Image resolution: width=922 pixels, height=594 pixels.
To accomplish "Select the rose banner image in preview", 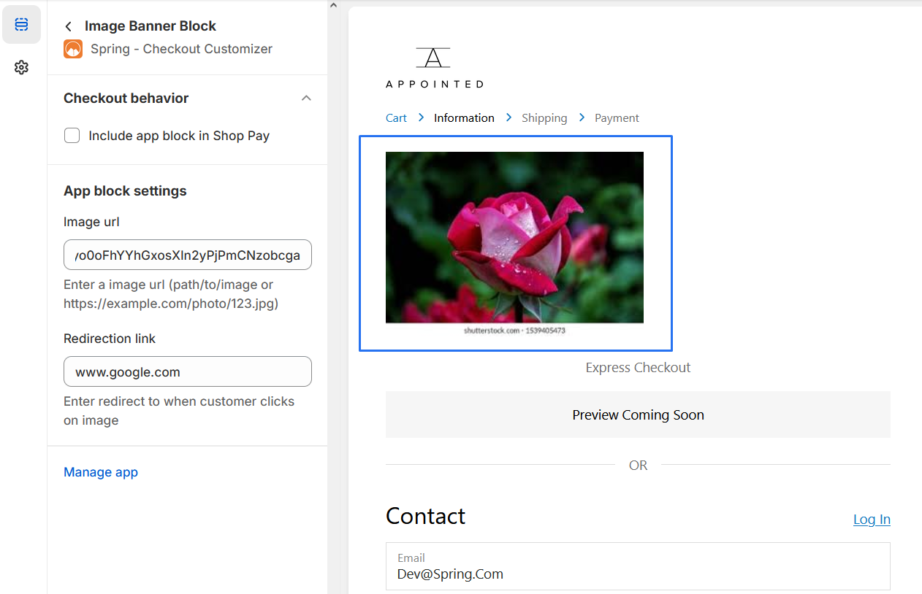I will tap(514, 238).
